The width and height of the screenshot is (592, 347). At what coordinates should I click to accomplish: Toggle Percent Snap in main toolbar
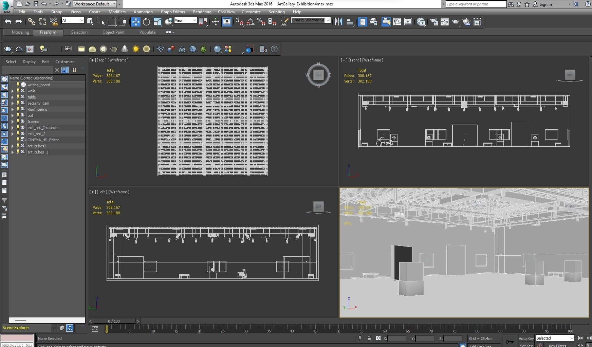point(261,22)
